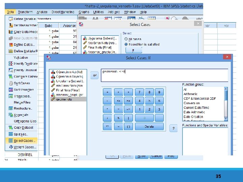Click the Set Measurement Level icon
The image size is (243, 182).
click(x=11, y=25)
